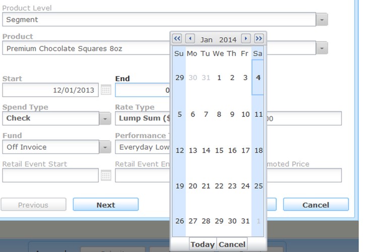Click the Retail Event Start input field
Viewport: 372px width, 252px height.
pyautogui.click(x=50, y=175)
